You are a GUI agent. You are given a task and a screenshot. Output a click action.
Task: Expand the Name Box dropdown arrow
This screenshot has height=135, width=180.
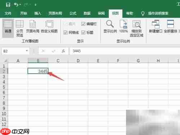coord(27,51)
